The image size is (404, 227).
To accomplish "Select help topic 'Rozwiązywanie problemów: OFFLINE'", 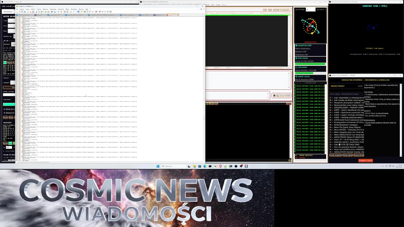I will point(347,123).
